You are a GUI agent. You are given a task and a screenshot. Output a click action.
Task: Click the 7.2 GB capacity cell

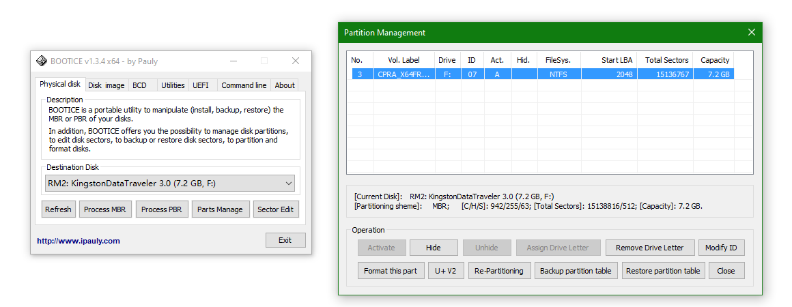[713, 74]
